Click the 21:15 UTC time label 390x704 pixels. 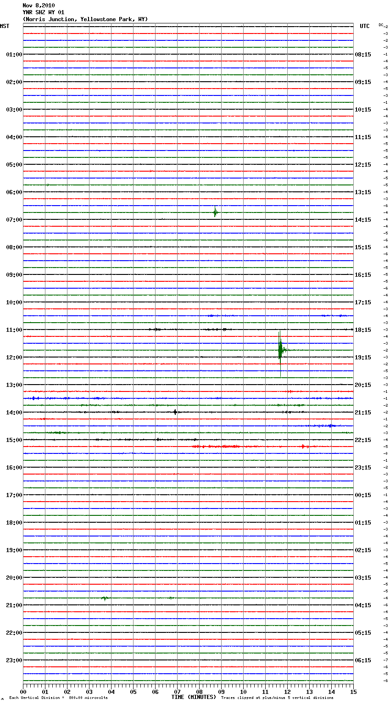tap(363, 413)
